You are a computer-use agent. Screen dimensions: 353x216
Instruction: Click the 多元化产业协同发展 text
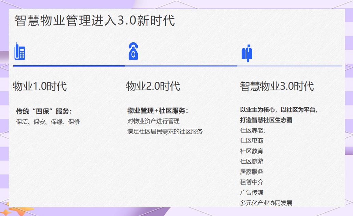[x=267, y=203]
